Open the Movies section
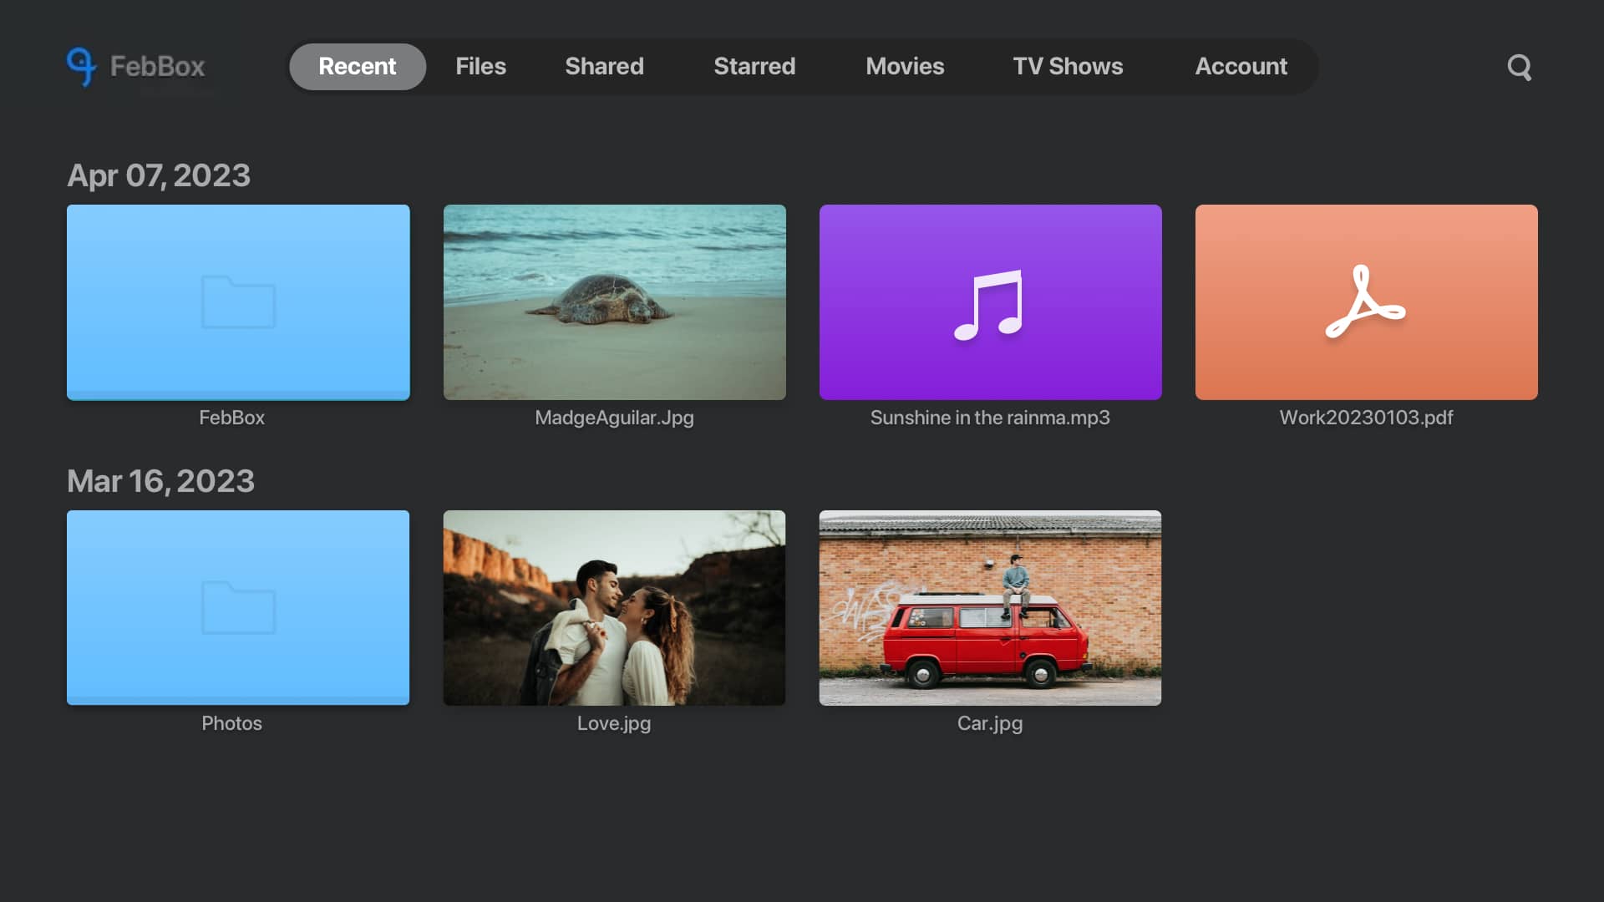1604x902 pixels. pyautogui.click(x=905, y=66)
